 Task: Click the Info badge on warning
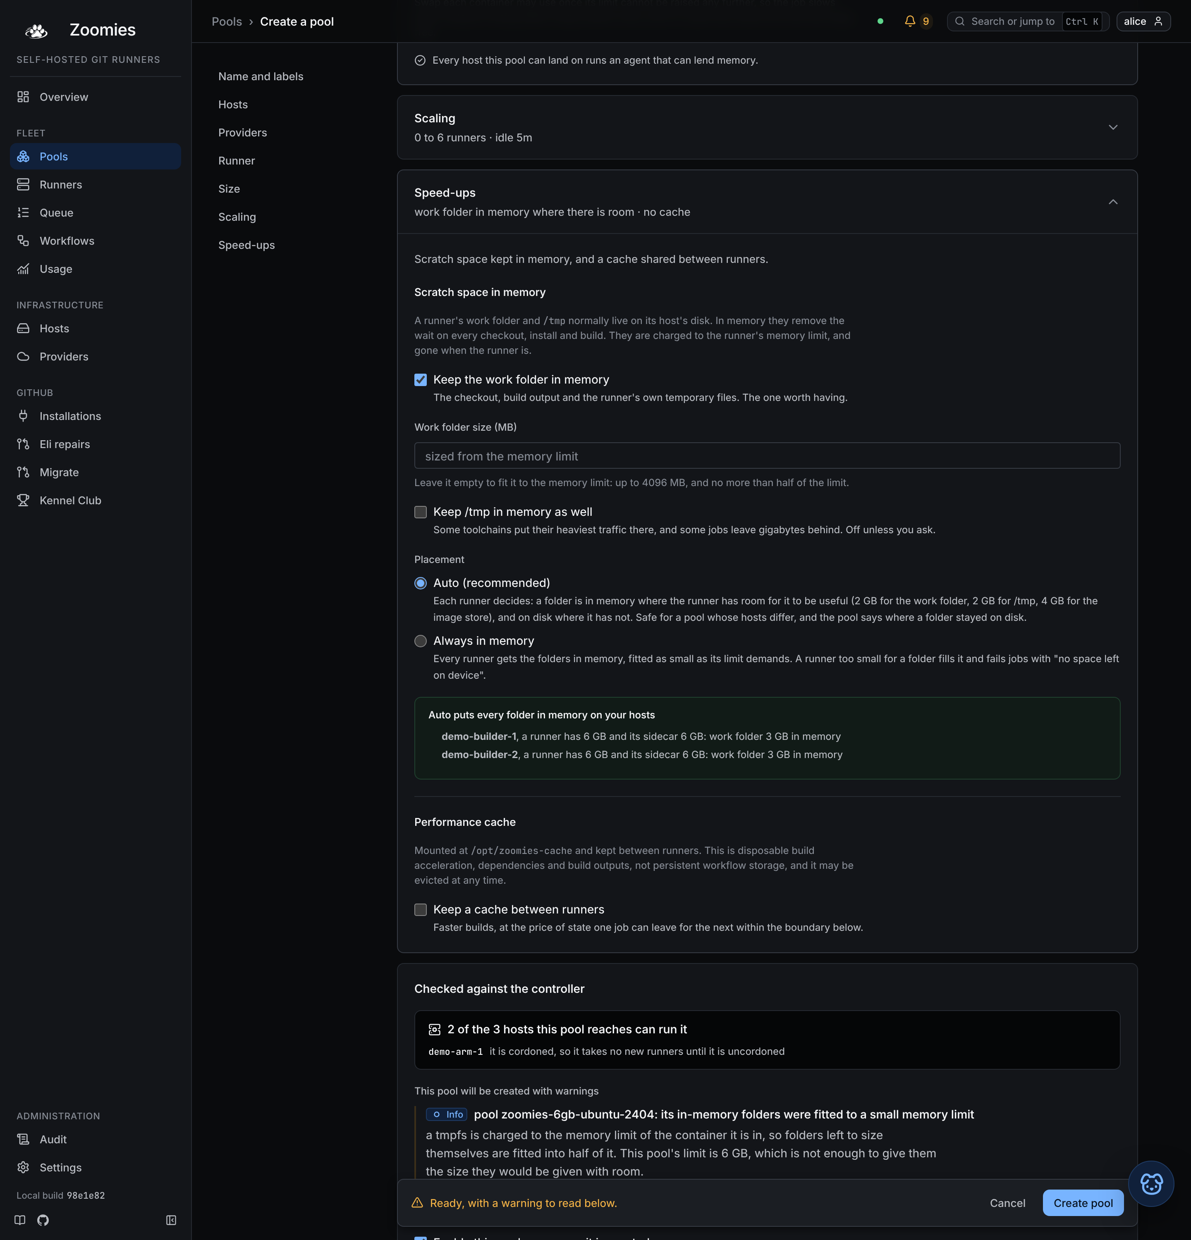pos(447,1114)
